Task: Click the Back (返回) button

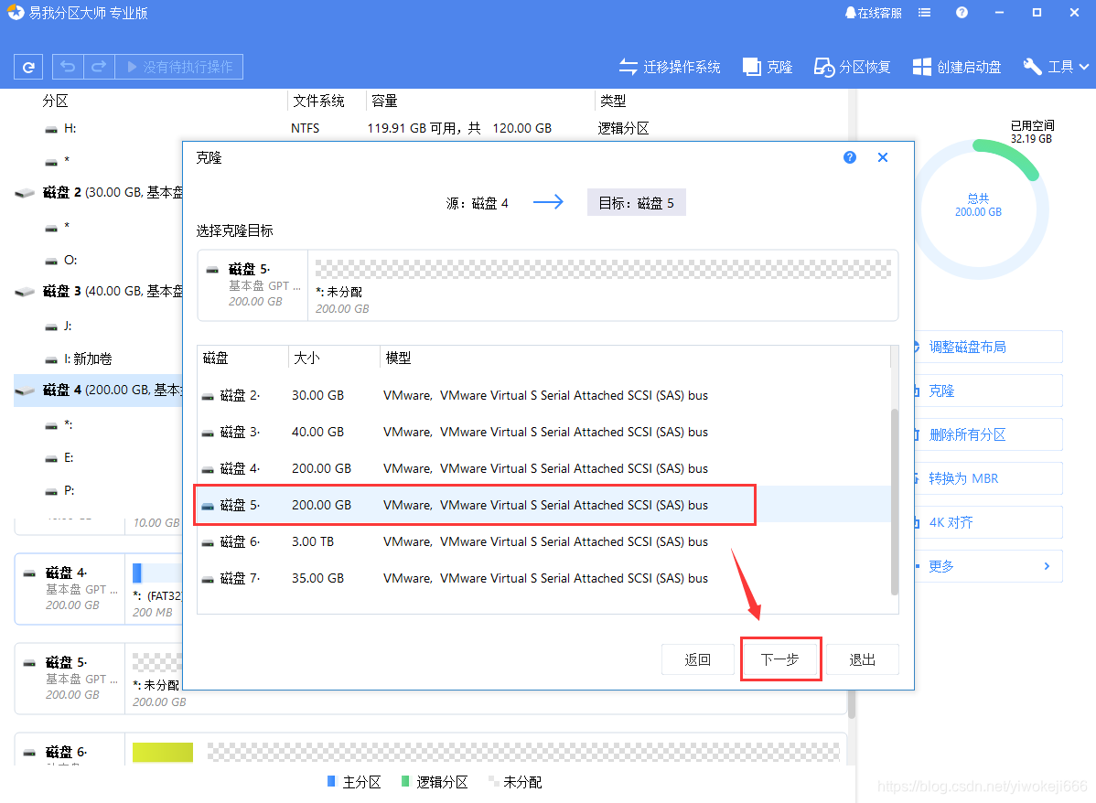Action: tap(698, 659)
